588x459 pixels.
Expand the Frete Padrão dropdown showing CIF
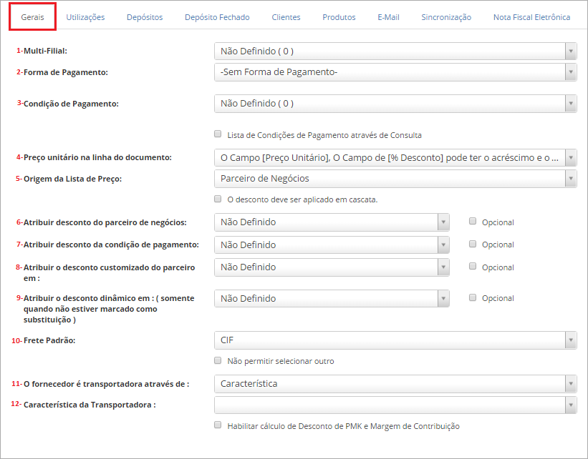(395, 340)
